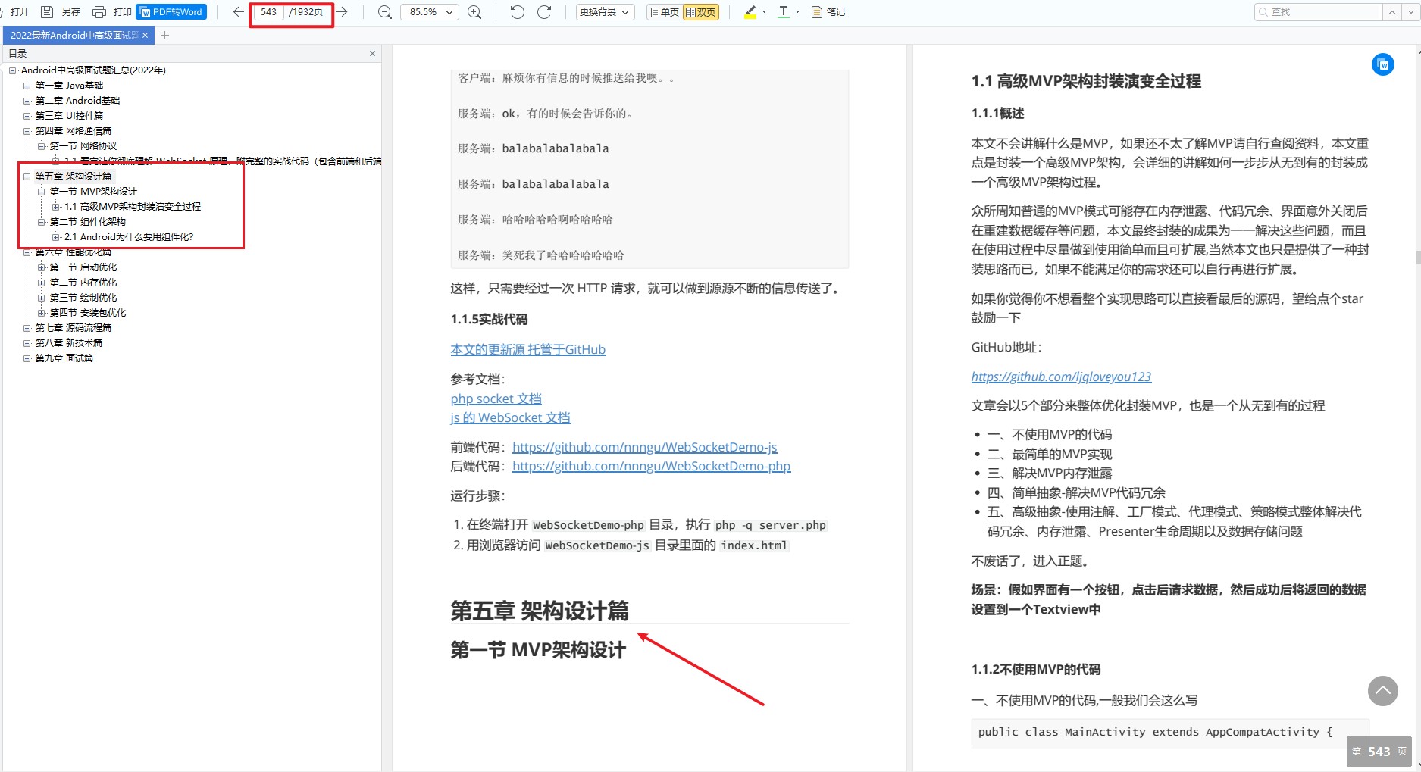Zoom out of the document

point(384,11)
